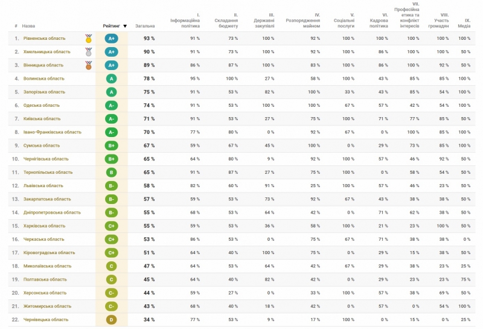Click the B+ badge of Сумська область
The height and width of the screenshot is (329, 483).
click(x=111, y=145)
